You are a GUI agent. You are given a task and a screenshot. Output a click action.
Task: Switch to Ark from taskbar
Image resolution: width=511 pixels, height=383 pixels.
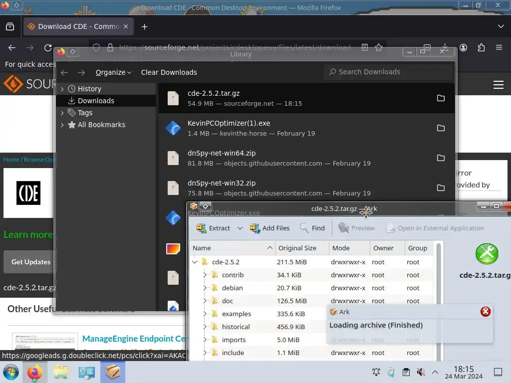[x=112, y=372]
